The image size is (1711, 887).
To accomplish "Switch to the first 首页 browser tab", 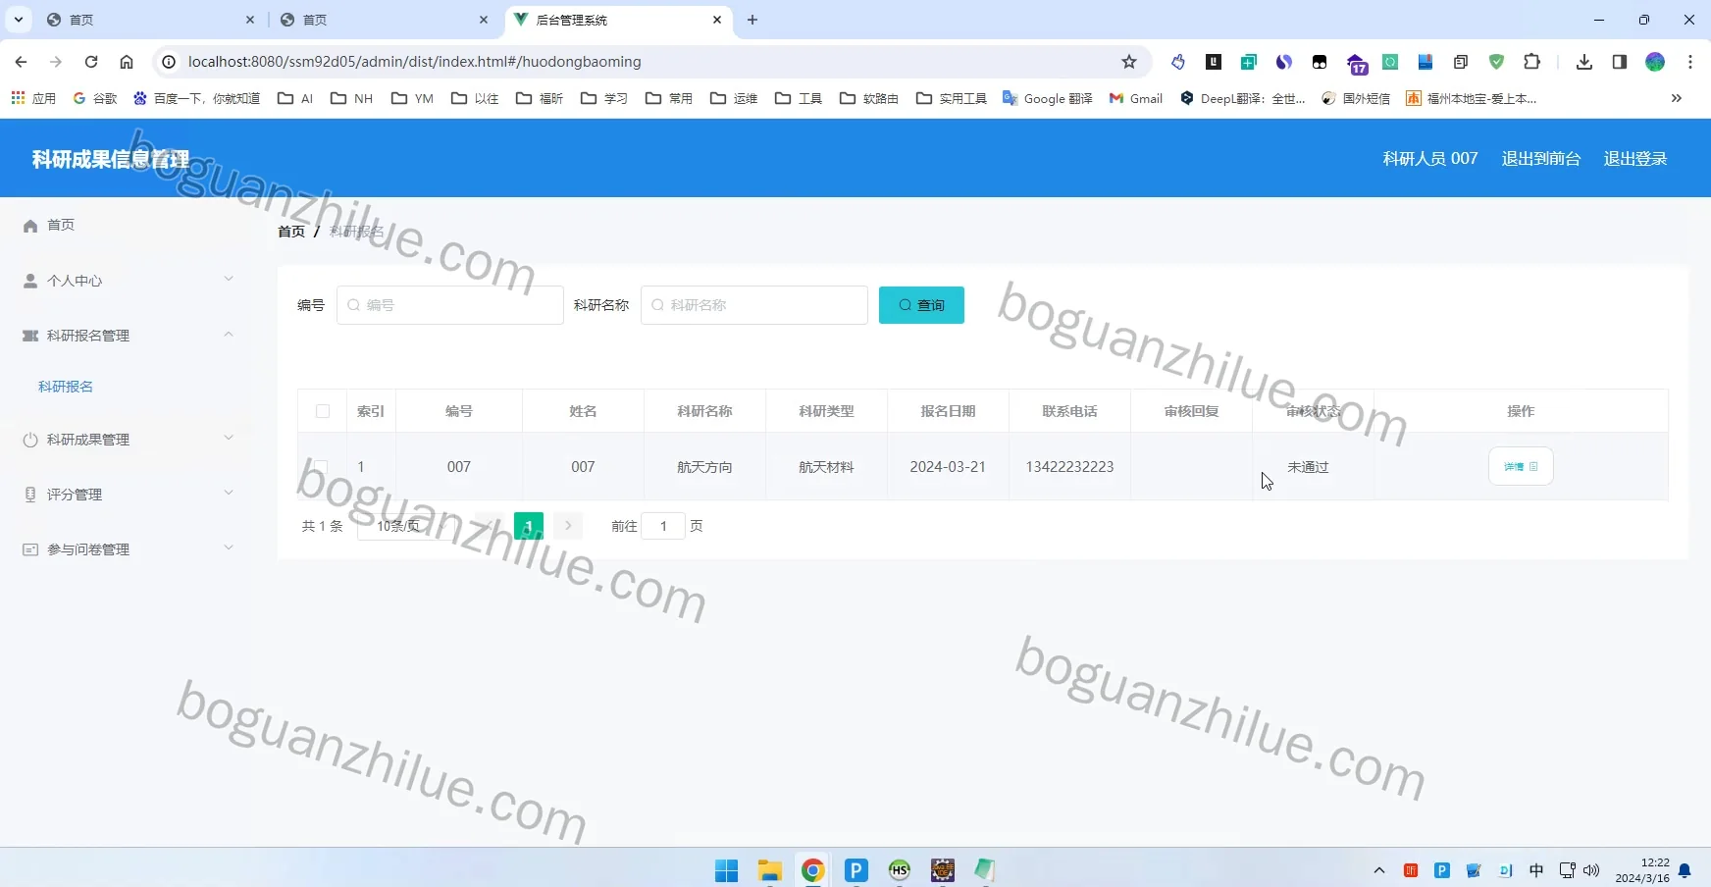I will point(150,20).
